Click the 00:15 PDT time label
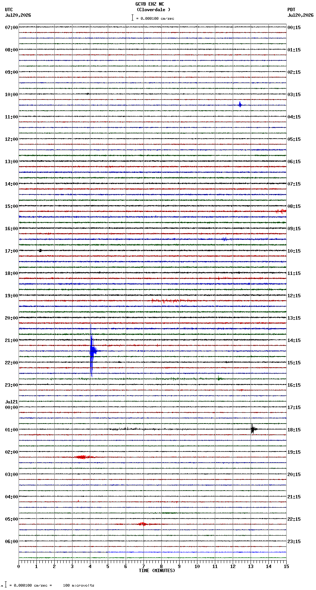The width and height of the screenshot is (316, 590). point(294,28)
